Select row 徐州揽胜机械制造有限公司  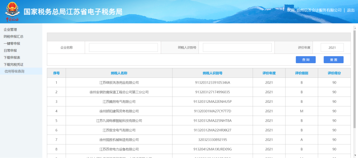click(x=199, y=140)
